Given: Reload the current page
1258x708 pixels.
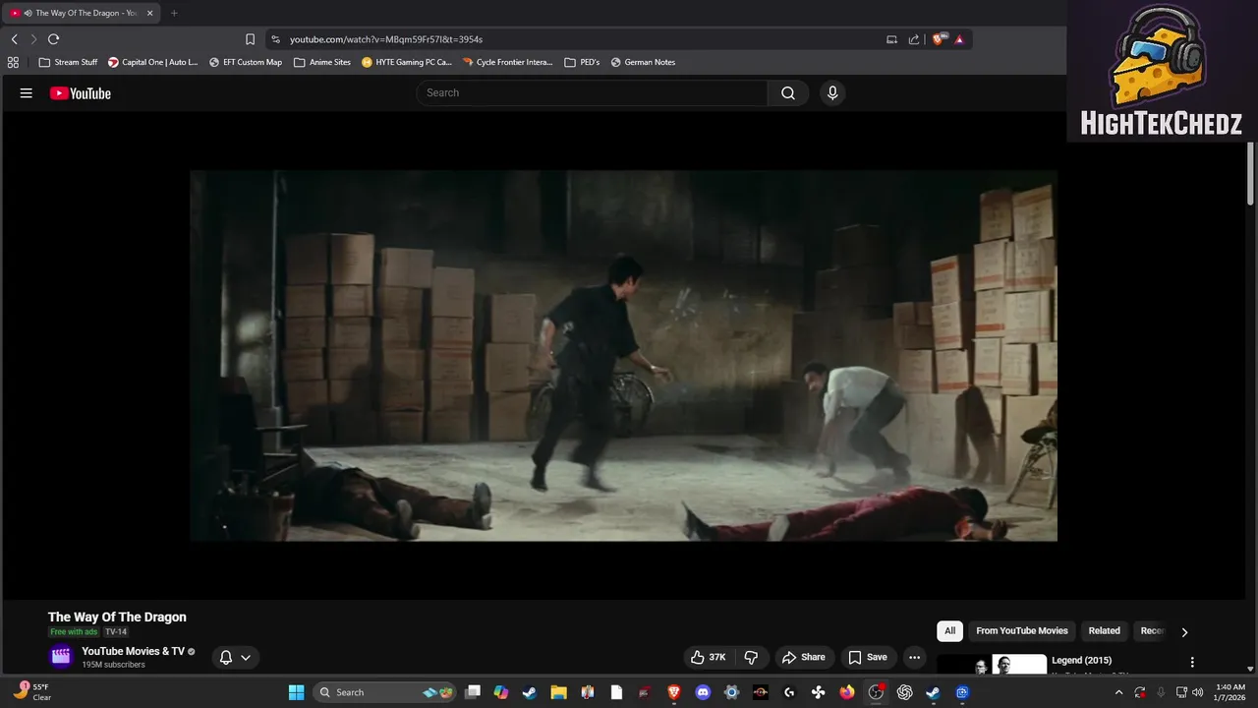Looking at the screenshot, I should [x=53, y=39].
